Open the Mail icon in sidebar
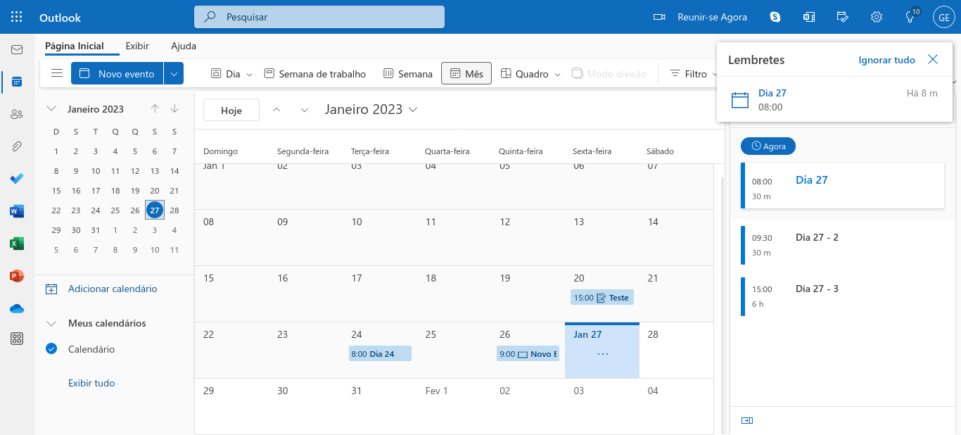 [17, 50]
